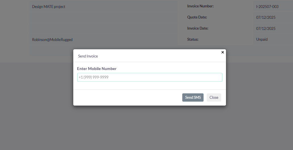This screenshot has height=150, width=293.
Task: Click the Invoice Date label
Action: [x=198, y=28]
